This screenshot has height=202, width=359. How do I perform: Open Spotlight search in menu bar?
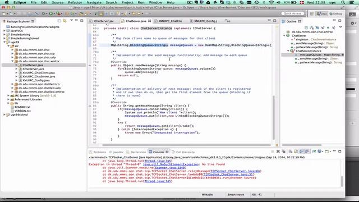343,2
